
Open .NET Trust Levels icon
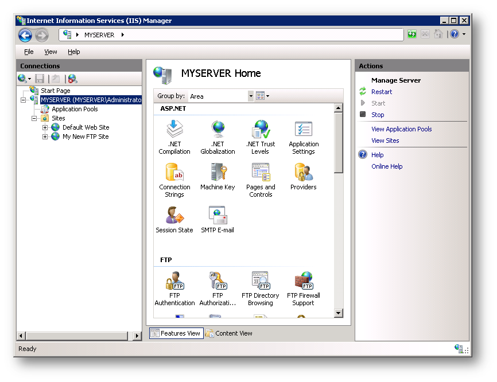pos(261,137)
